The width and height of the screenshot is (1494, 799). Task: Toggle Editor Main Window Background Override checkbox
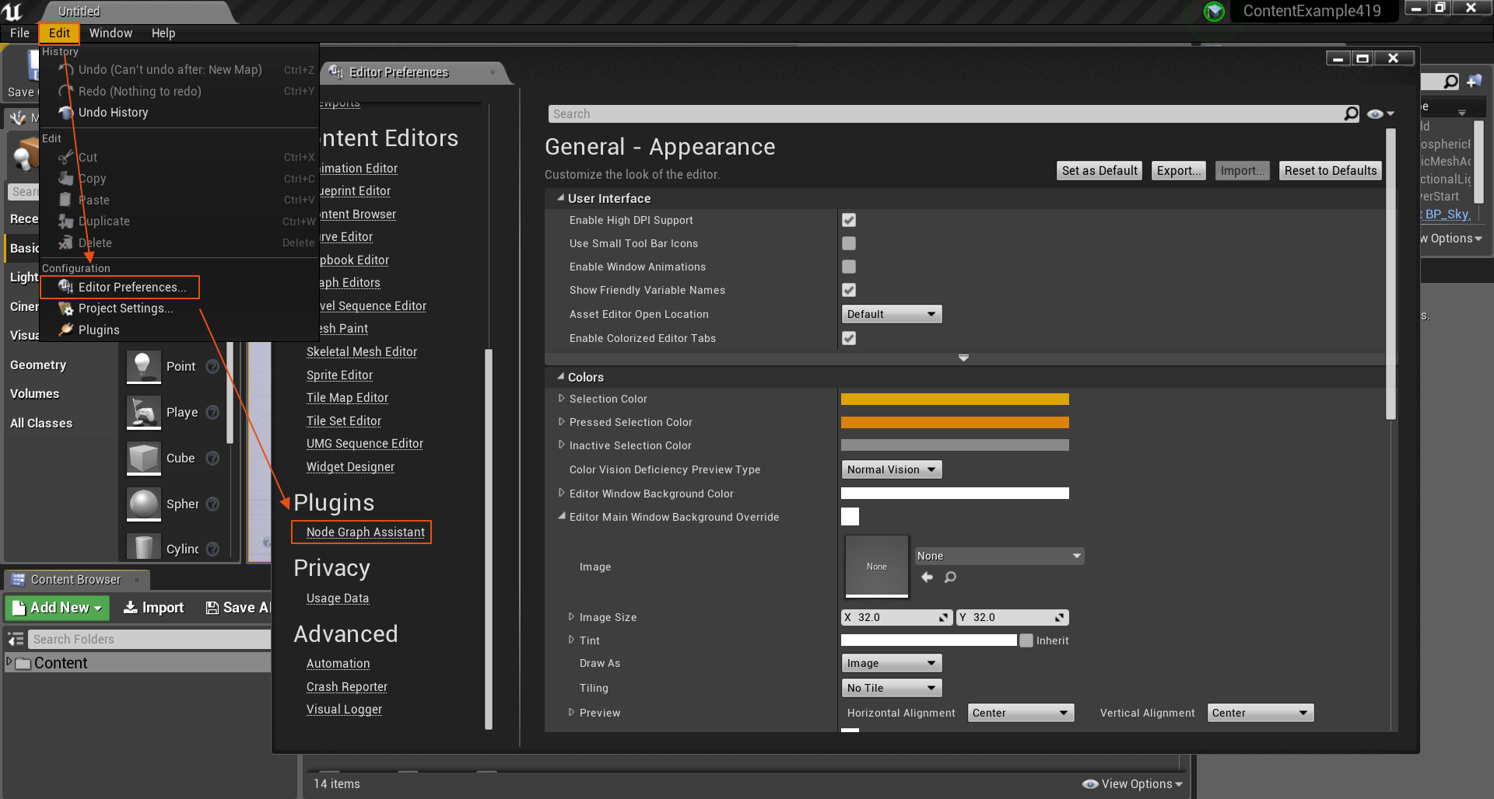[850, 516]
